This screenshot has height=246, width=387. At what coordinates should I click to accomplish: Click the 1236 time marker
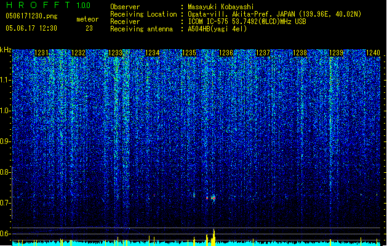click(226, 53)
